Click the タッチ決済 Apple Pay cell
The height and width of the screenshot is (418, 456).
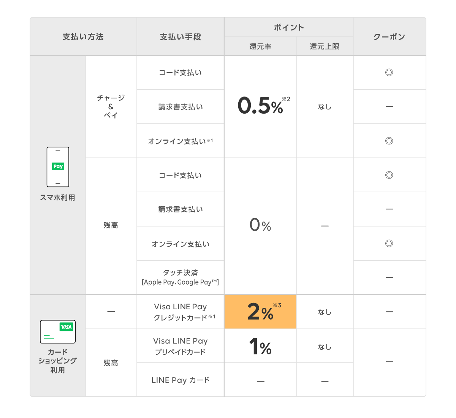[180, 277]
